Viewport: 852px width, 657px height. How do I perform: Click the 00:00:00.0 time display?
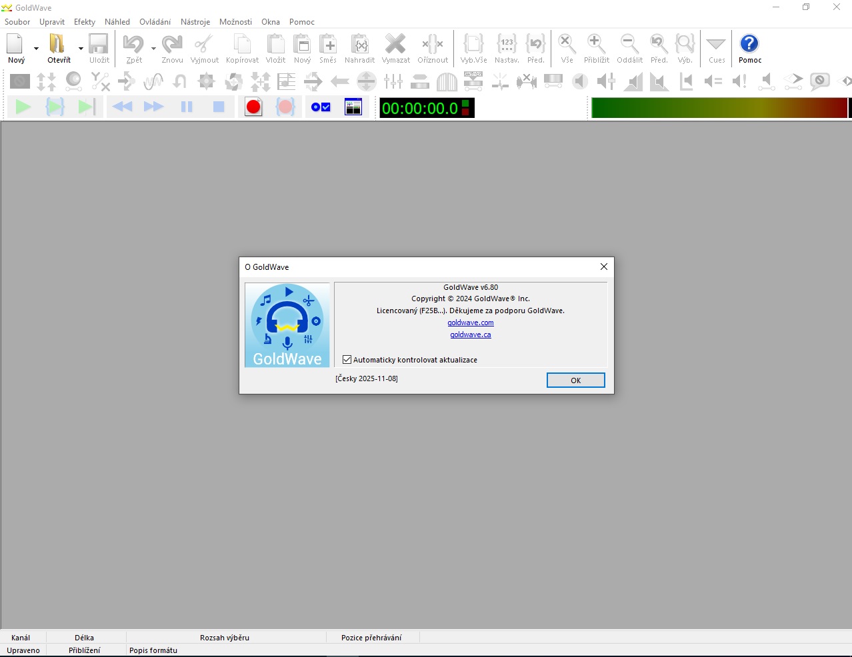420,108
